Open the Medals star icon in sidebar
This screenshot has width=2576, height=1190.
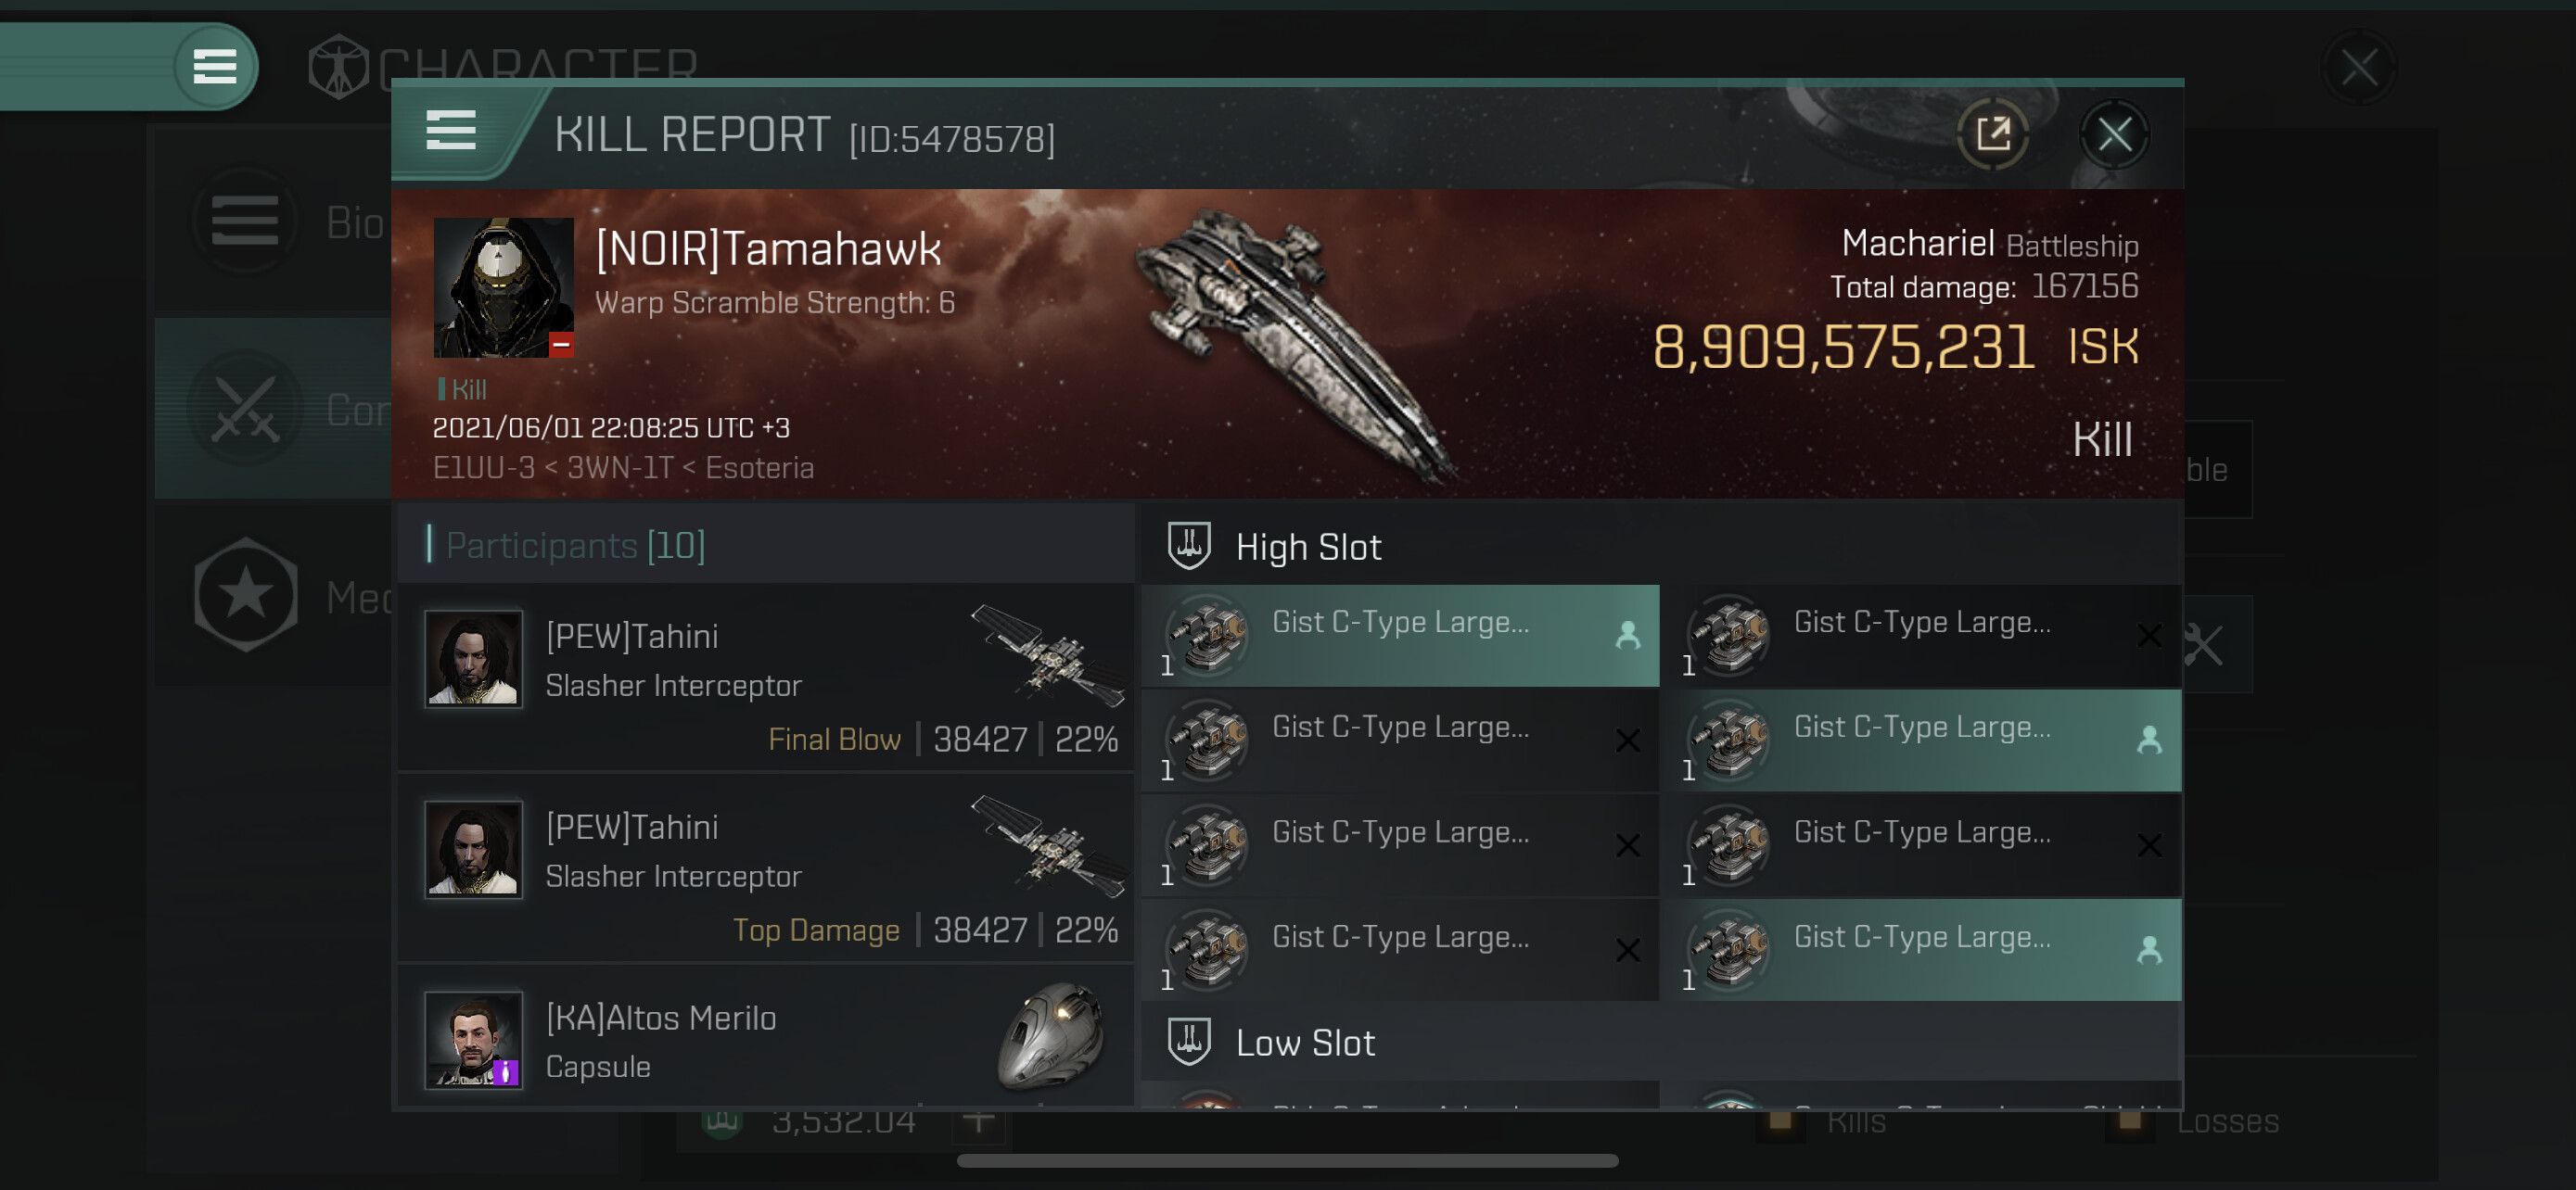click(x=245, y=594)
